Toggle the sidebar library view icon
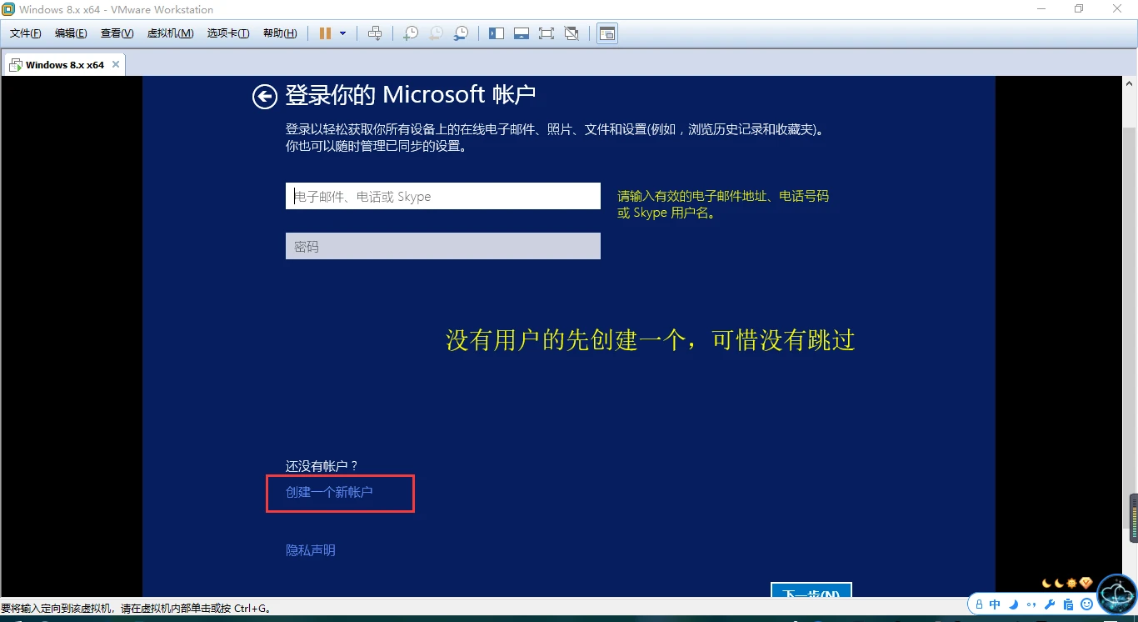 [x=497, y=33]
